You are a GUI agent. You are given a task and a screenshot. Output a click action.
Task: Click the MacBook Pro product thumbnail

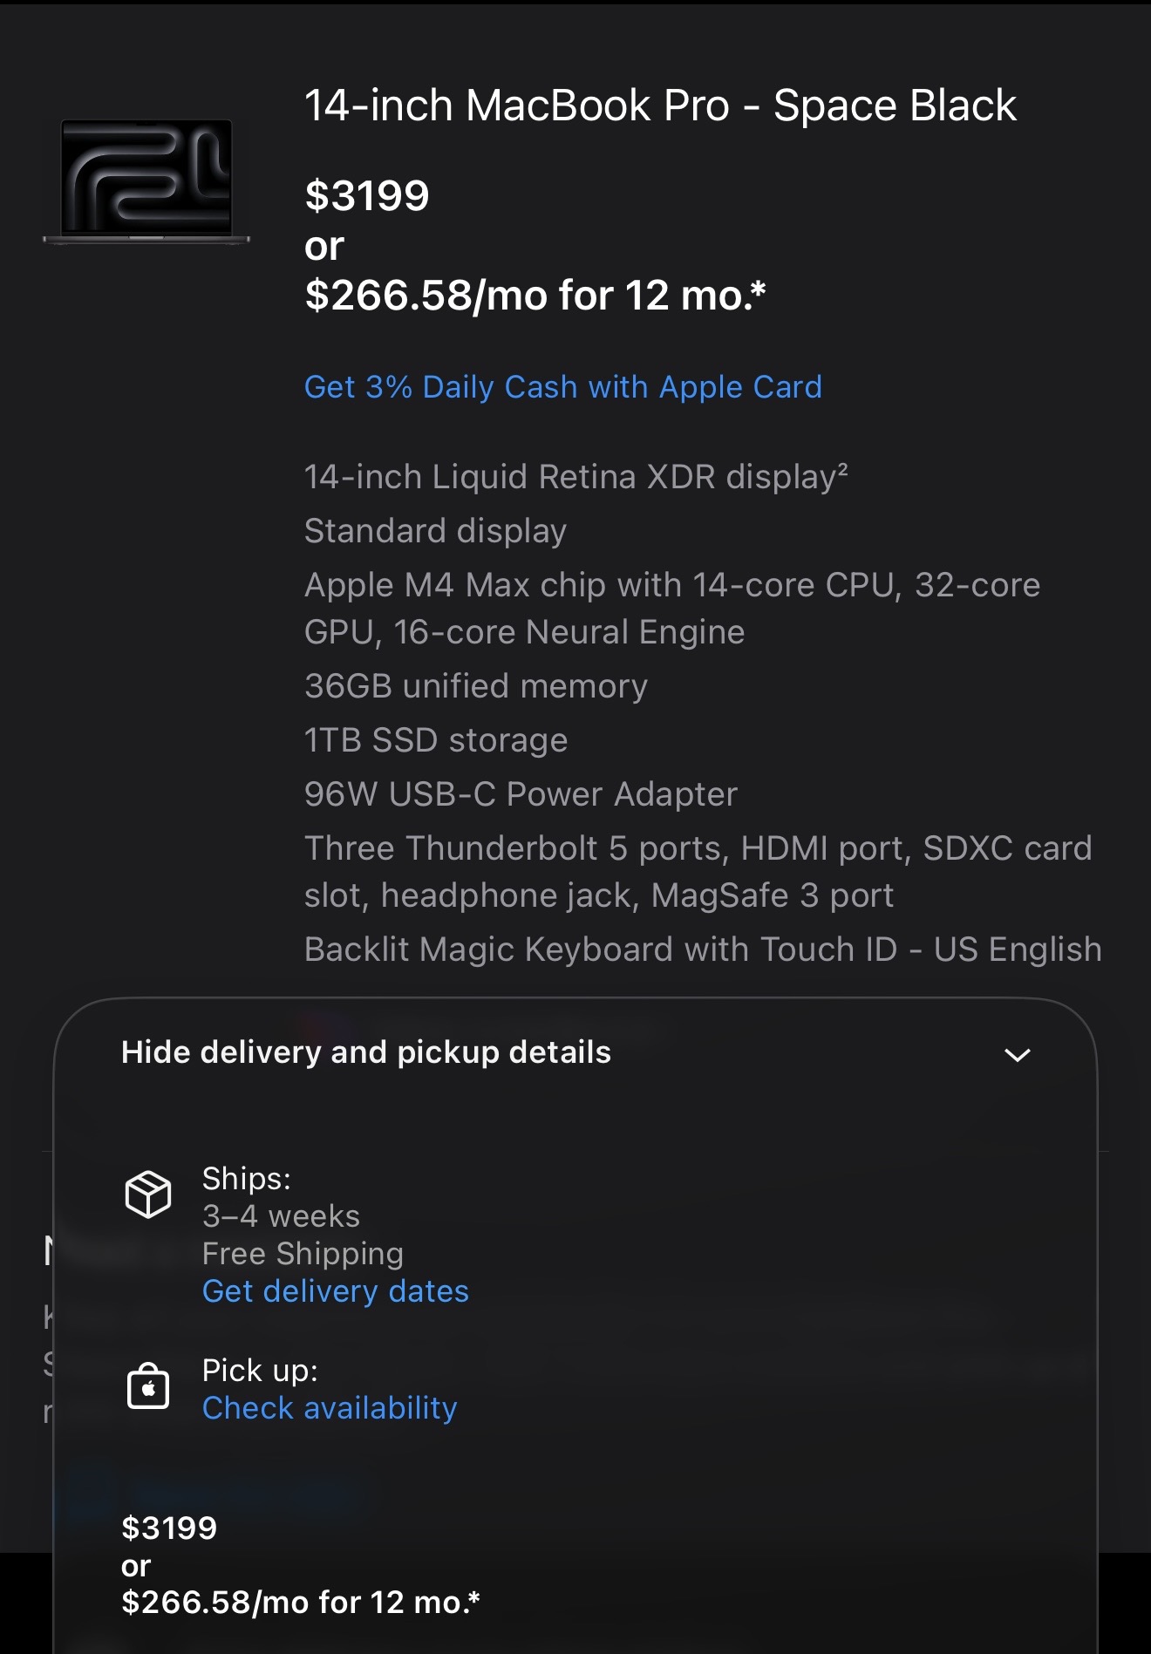[146, 181]
